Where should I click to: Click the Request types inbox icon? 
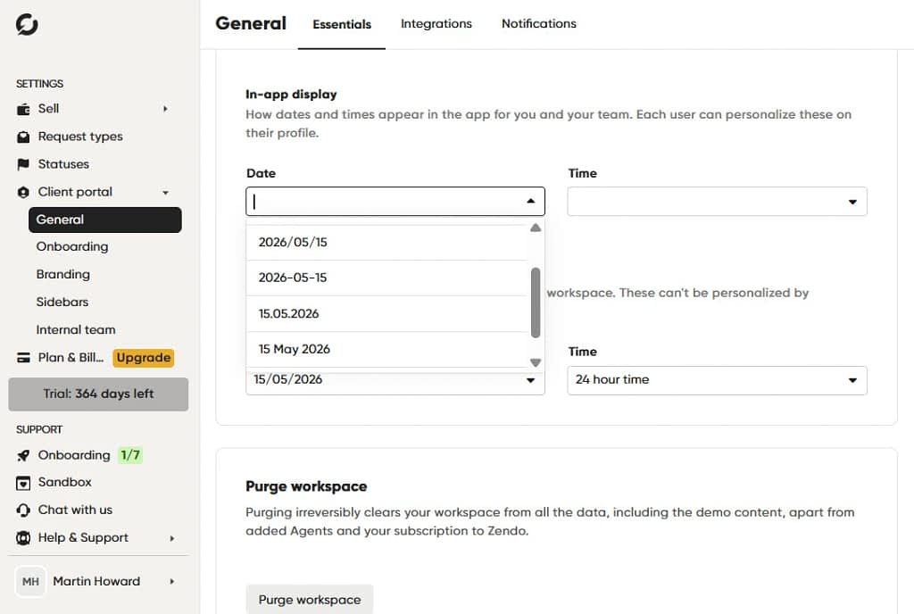(x=23, y=137)
